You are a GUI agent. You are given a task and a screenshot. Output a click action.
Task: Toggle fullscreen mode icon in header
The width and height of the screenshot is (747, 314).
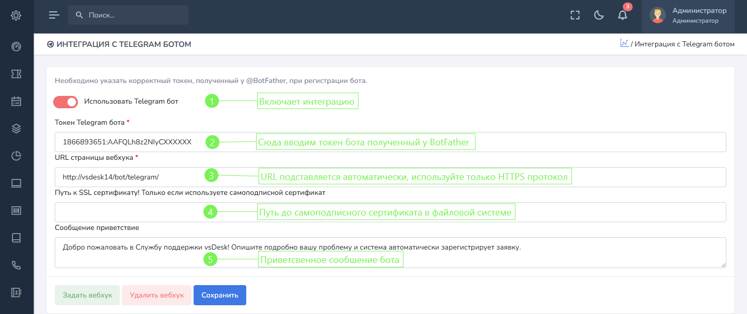coord(575,15)
